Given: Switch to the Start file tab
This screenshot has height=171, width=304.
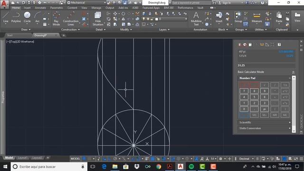Looking at the screenshot, I should (x=9, y=35).
